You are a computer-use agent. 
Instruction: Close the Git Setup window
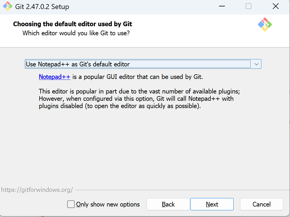275,6
